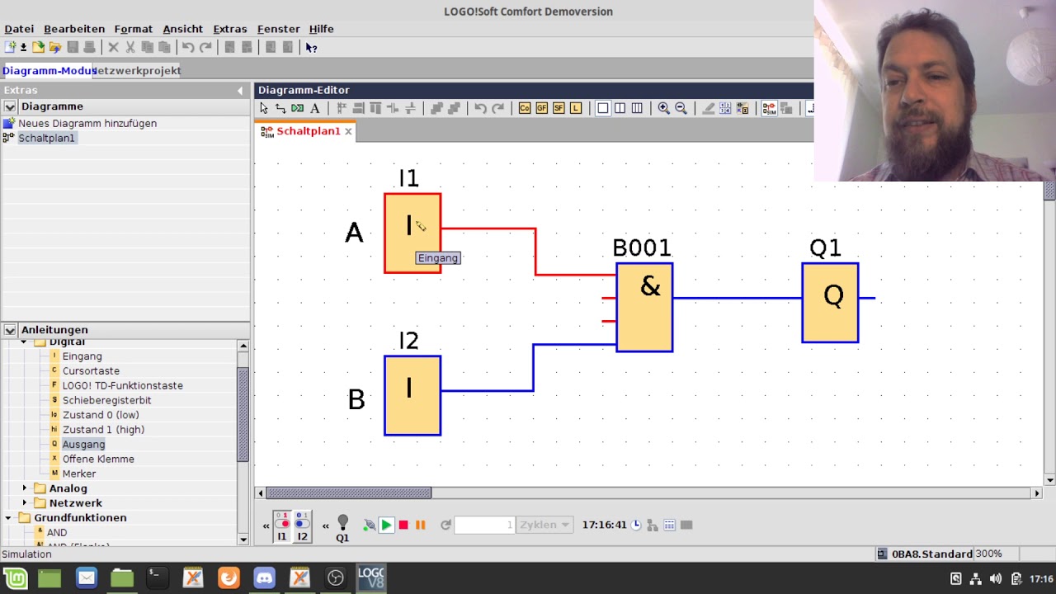1056x594 pixels.
Task: Click Neues Diagramm hinzufügen
Action: click(x=87, y=124)
